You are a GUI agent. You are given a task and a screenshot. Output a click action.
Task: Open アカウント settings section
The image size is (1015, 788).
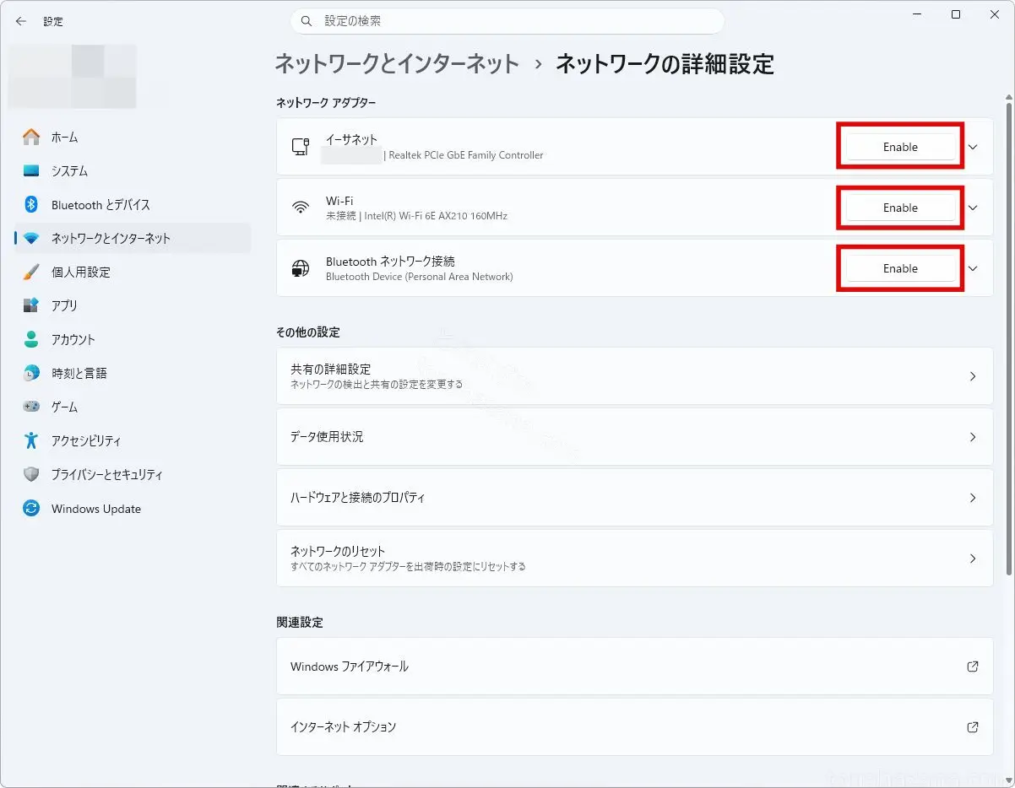click(x=133, y=339)
